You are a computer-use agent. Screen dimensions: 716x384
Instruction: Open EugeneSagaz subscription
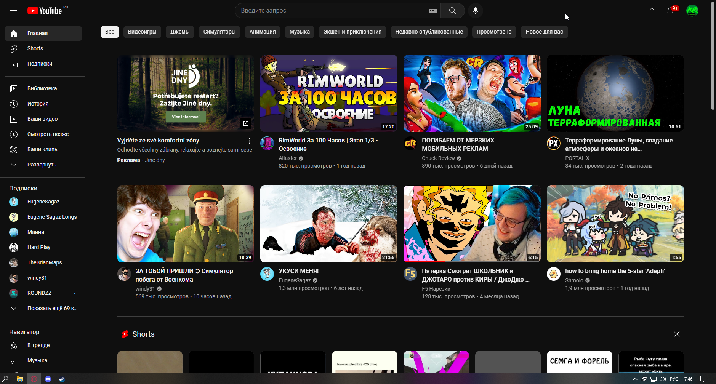43,202
